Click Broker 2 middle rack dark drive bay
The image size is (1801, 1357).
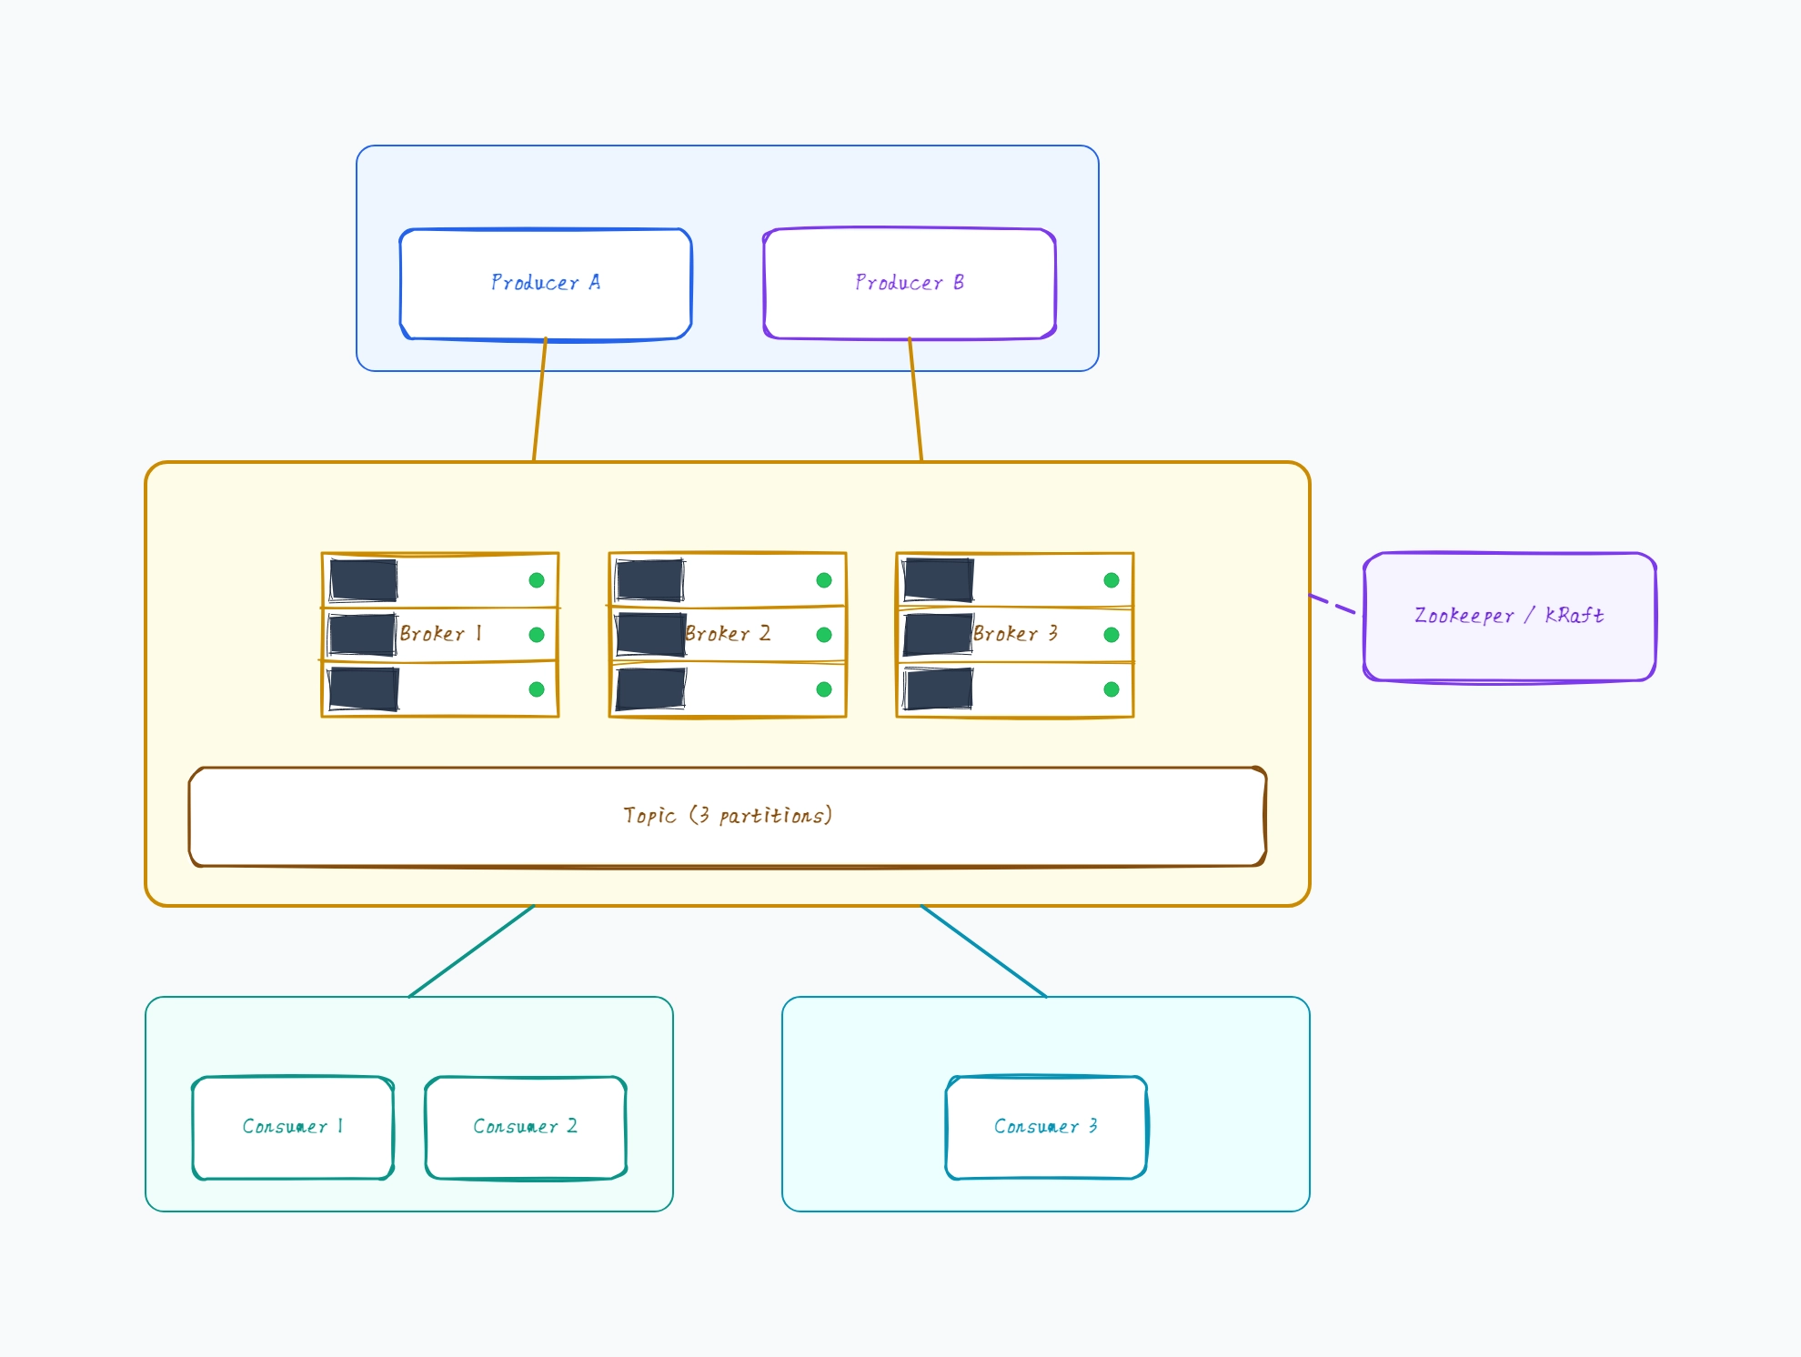[x=650, y=635]
